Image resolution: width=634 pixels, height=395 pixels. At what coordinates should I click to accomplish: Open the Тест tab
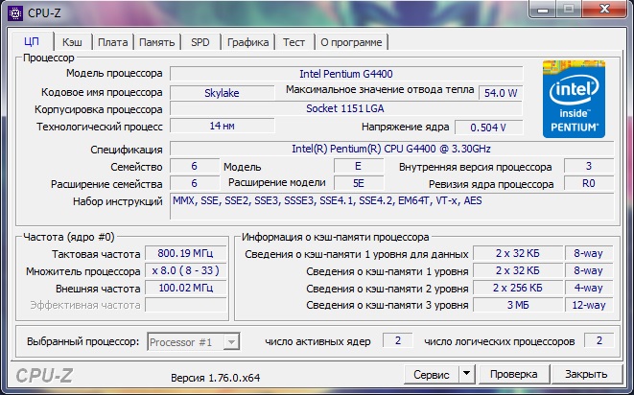pyautogui.click(x=294, y=42)
